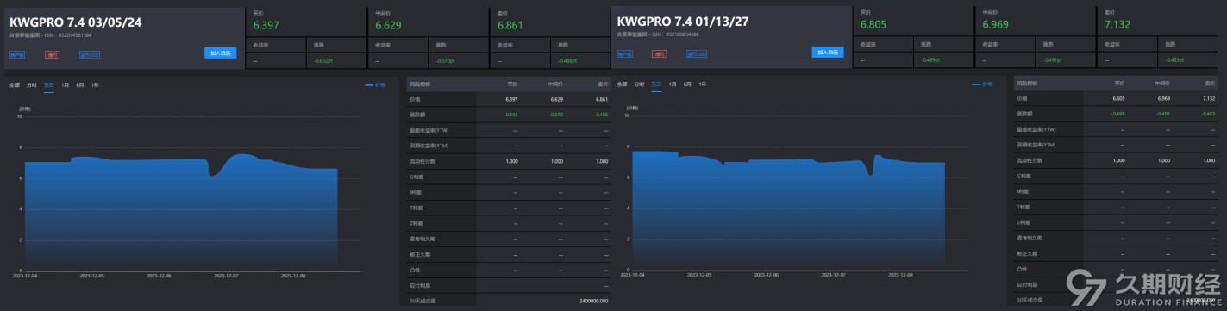Toggle 价格 legend on 01/13/27 chart

point(982,84)
